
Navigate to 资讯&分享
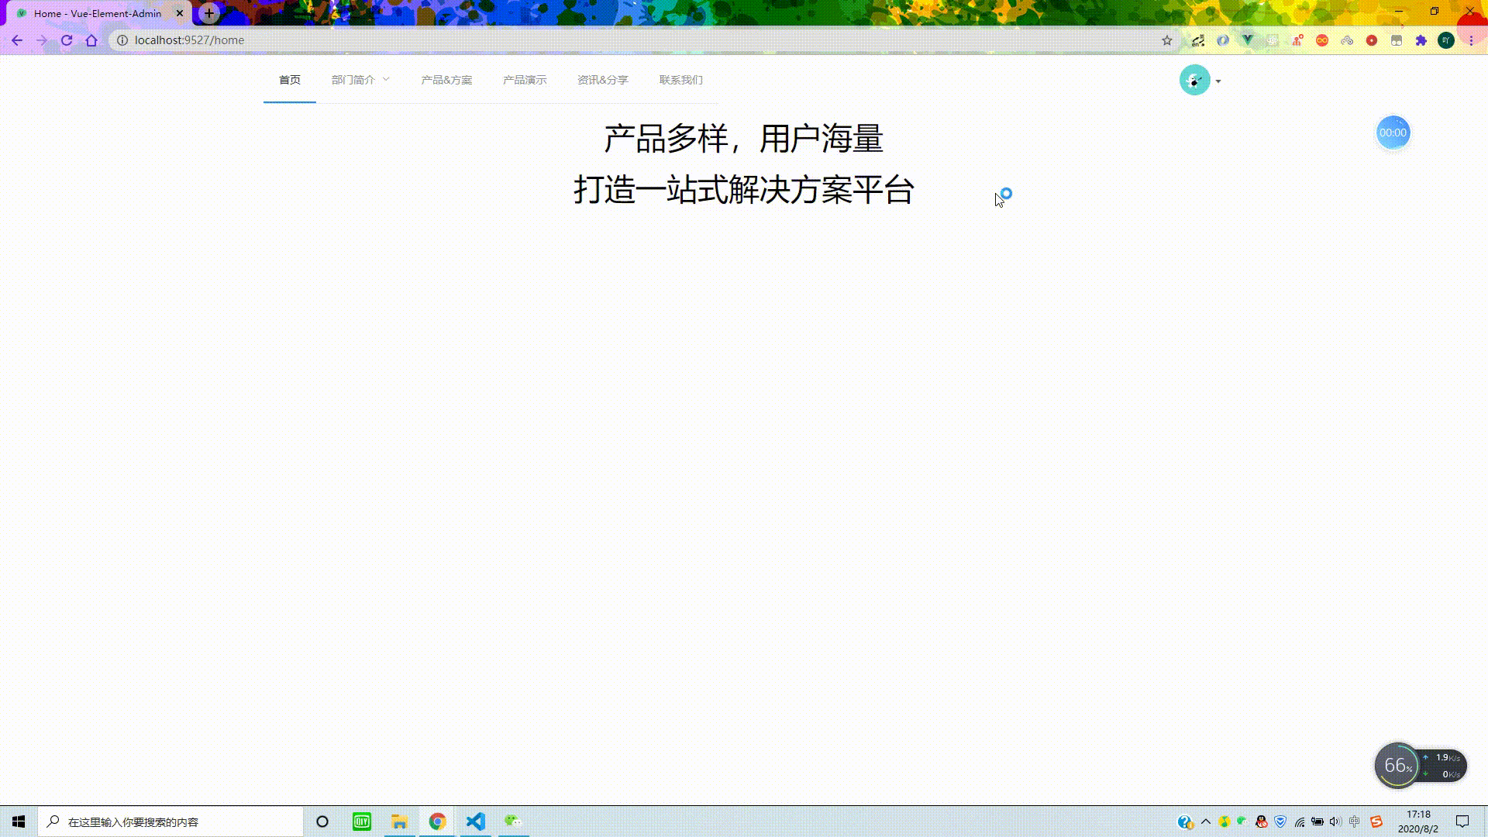602,80
